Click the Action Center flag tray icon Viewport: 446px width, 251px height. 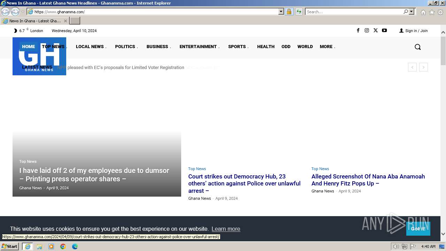point(413,246)
